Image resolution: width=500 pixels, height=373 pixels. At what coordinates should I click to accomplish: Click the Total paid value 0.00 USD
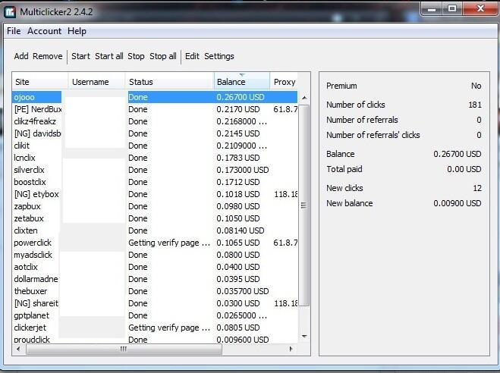click(464, 169)
